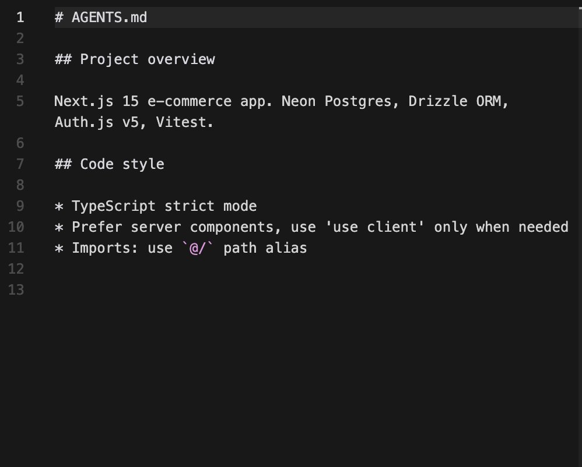582x467 pixels.
Task: Click line number 9 in gutter
Action: (20, 206)
